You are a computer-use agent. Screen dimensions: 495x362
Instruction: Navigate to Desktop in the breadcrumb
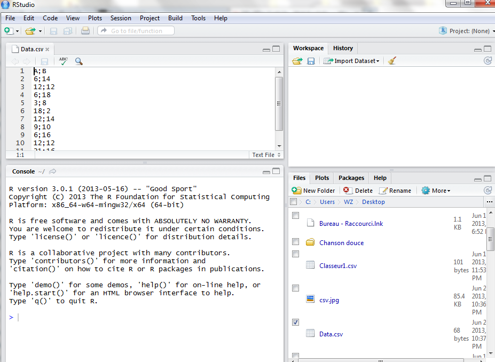point(373,202)
